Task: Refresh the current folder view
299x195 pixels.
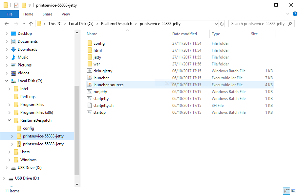Action: pos(222,24)
